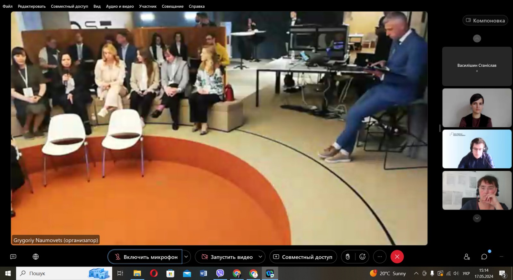Open the 20°C Sunny weather widget
The width and height of the screenshot is (513, 280).
(388, 273)
